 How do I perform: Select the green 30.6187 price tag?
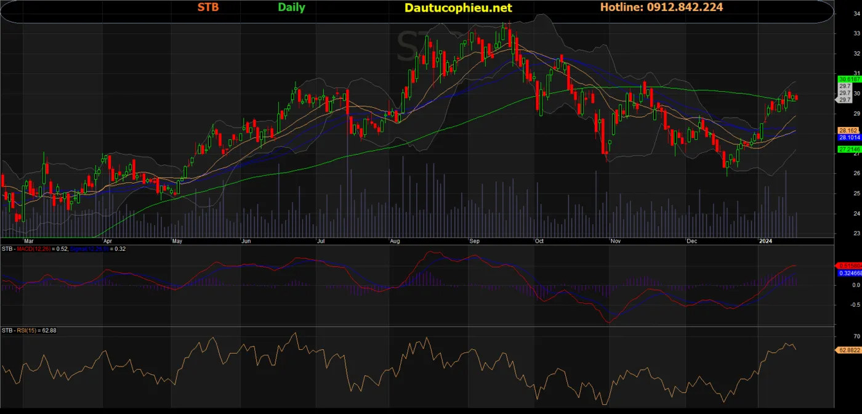point(848,79)
